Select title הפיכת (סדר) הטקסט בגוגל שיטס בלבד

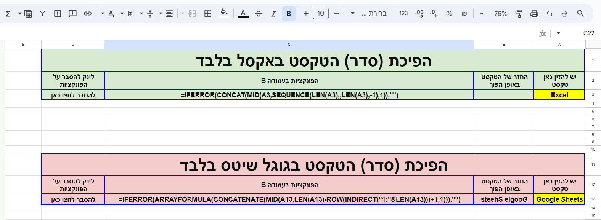point(313,165)
